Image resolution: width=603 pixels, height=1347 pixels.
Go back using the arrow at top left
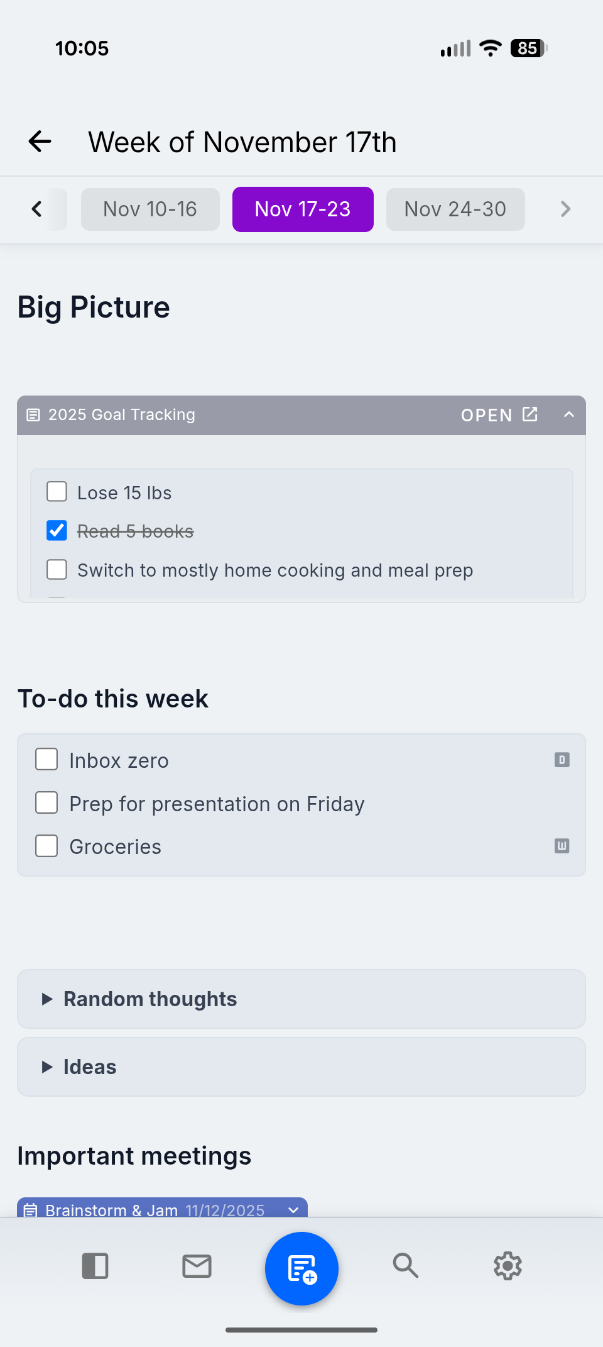tap(40, 141)
